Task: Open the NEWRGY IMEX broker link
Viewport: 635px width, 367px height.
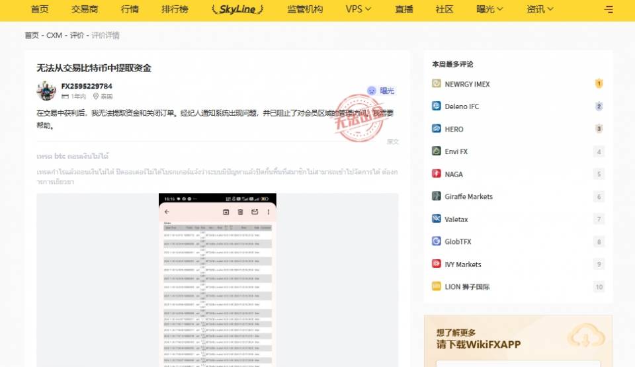Action: (x=467, y=84)
